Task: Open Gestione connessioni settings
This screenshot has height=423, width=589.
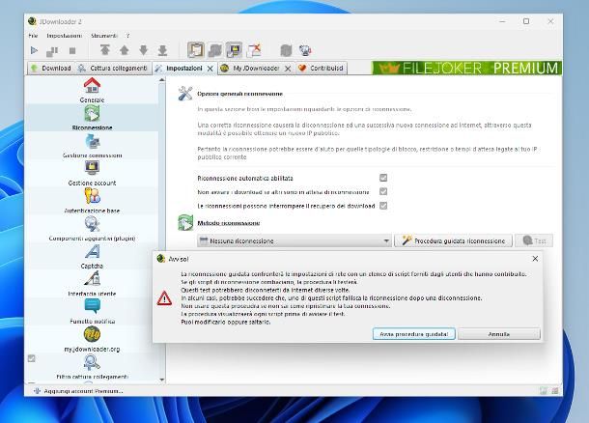Action: coord(92,146)
